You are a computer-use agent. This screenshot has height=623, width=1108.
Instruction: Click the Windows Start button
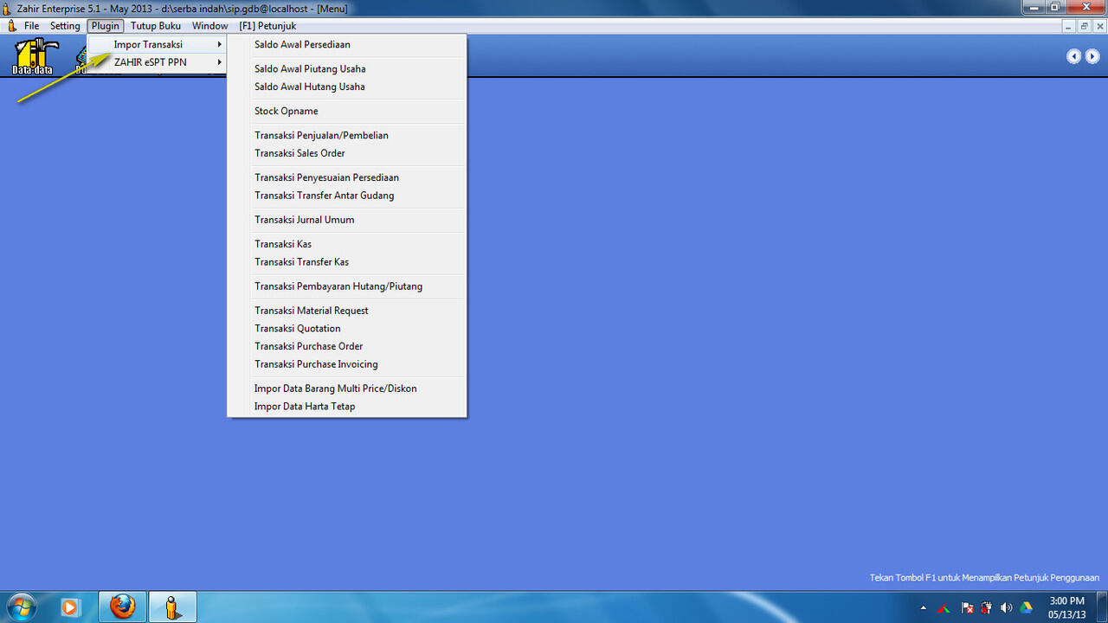pos(21,607)
